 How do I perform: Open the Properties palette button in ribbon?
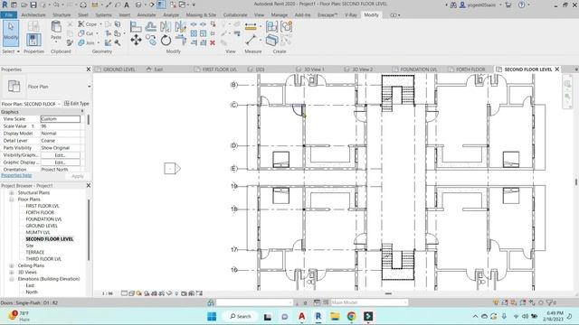33,40
